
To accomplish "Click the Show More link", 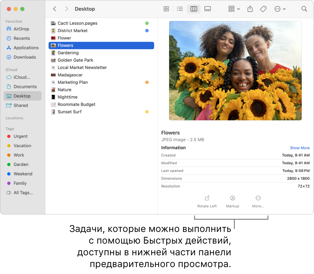I will tap(299, 148).
